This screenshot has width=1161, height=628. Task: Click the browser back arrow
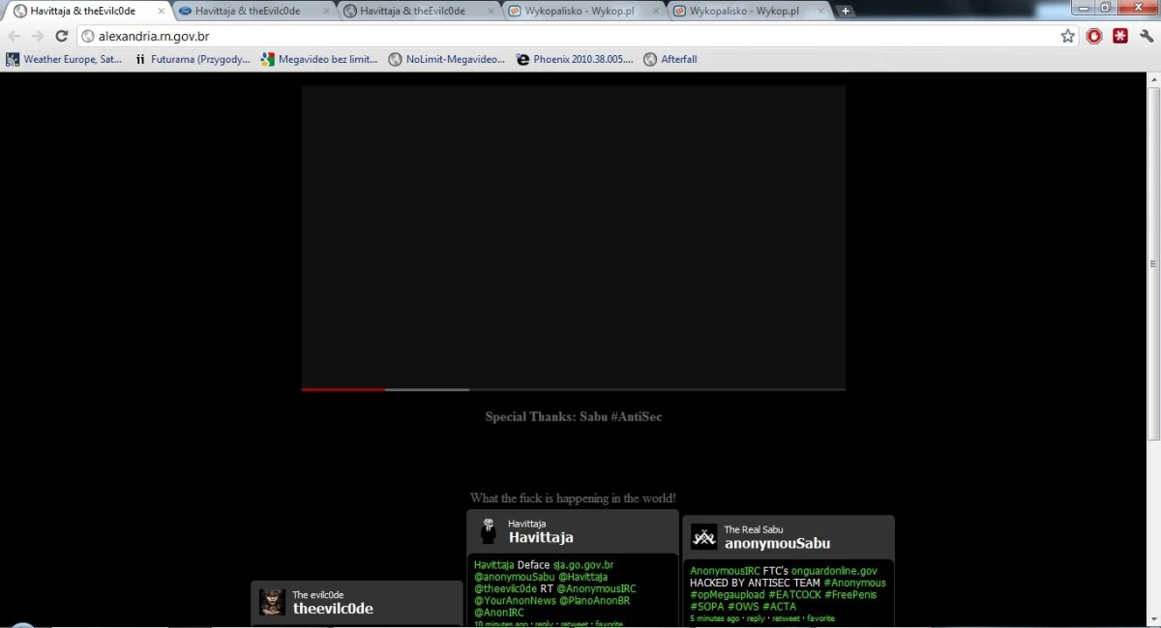click(x=14, y=37)
